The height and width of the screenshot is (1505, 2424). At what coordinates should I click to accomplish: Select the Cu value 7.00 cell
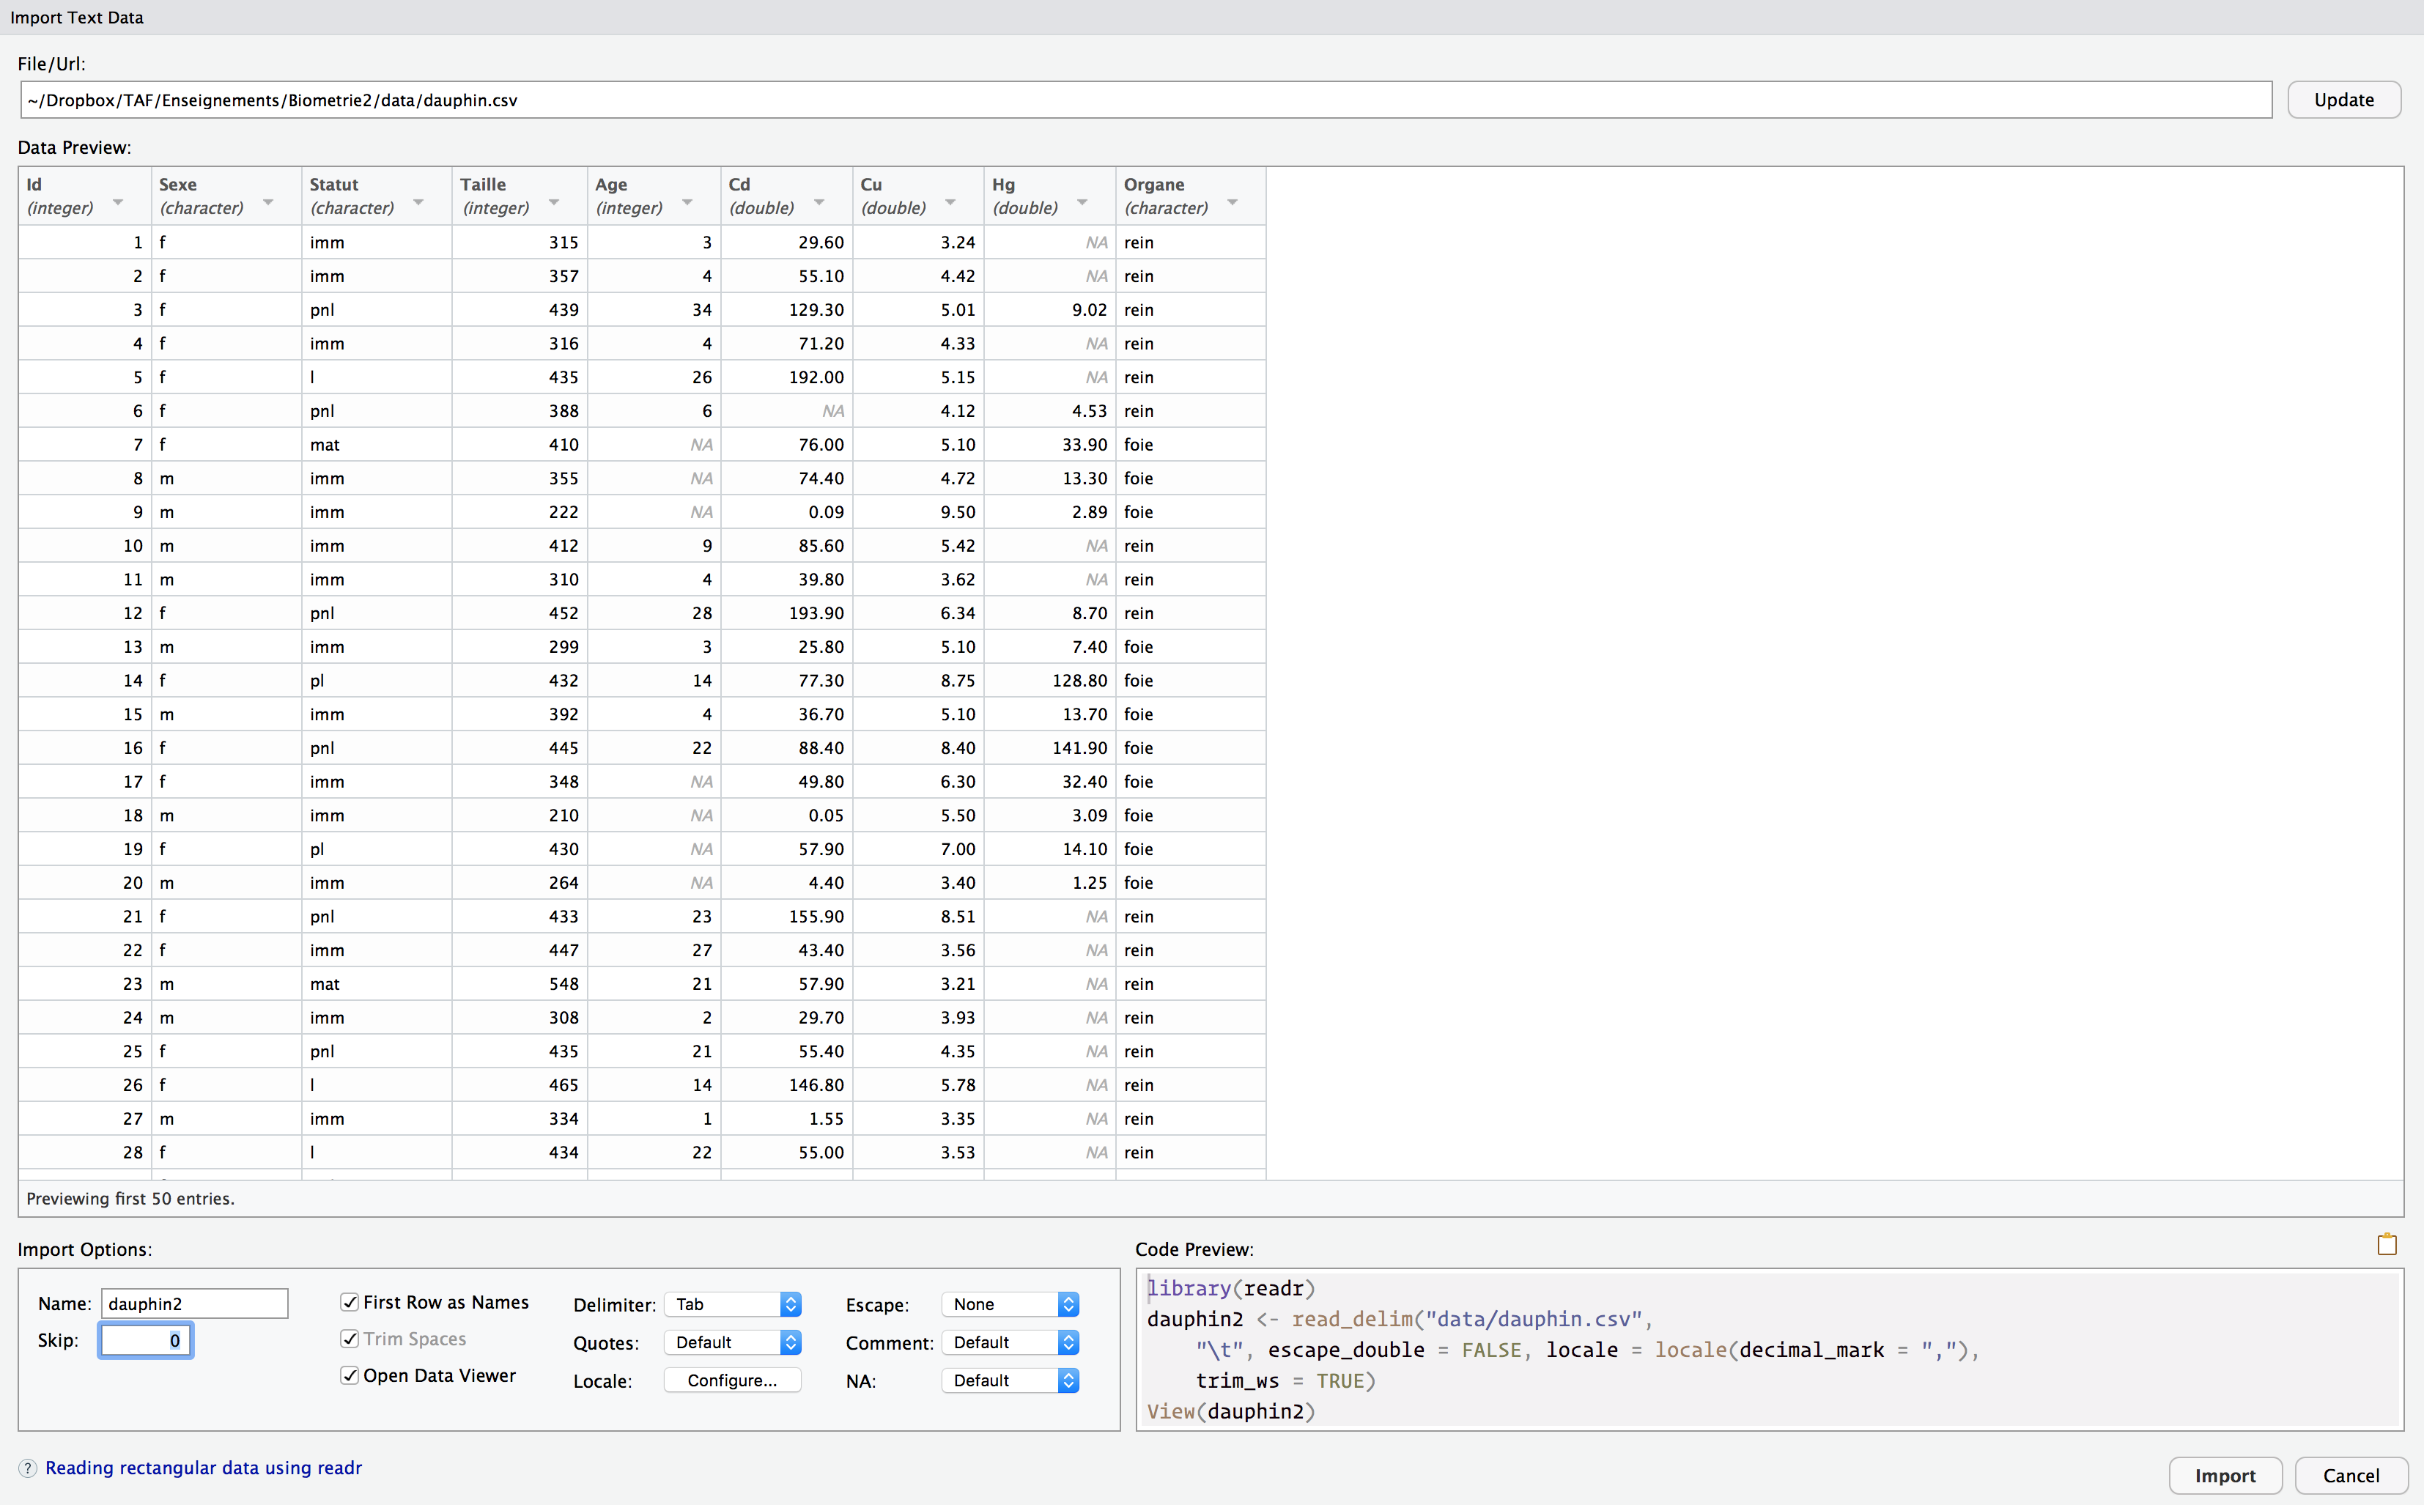pyautogui.click(x=918, y=849)
